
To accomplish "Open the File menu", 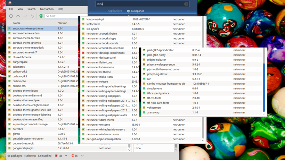I will [11, 9].
